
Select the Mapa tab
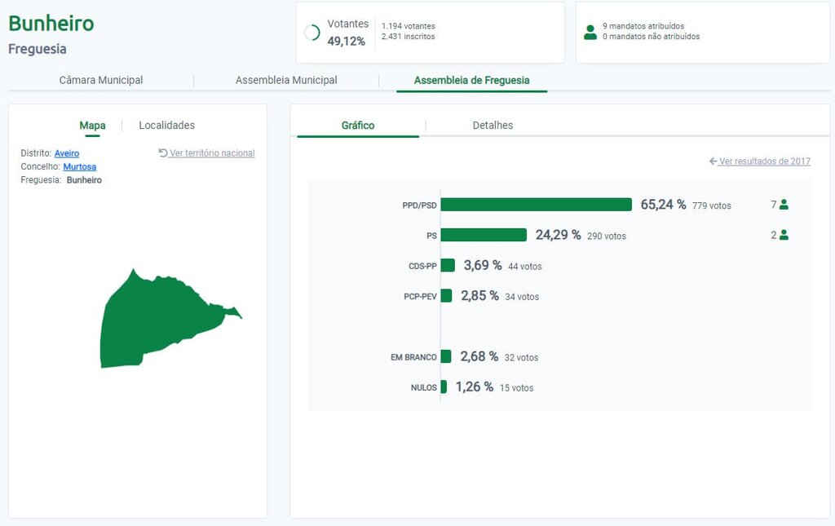(92, 126)
